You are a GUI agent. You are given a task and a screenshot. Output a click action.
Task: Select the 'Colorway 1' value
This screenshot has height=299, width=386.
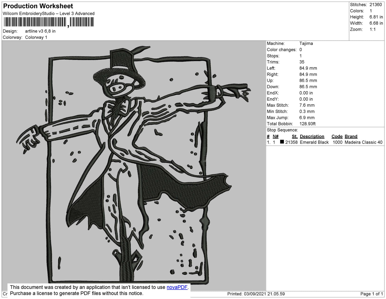coord(36,37)
